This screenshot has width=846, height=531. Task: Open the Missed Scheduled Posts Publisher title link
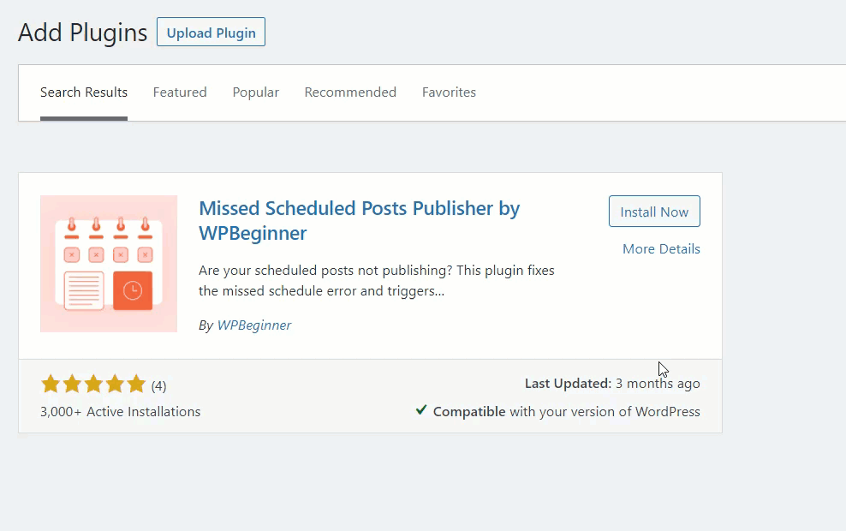click(x=359, y=221)
